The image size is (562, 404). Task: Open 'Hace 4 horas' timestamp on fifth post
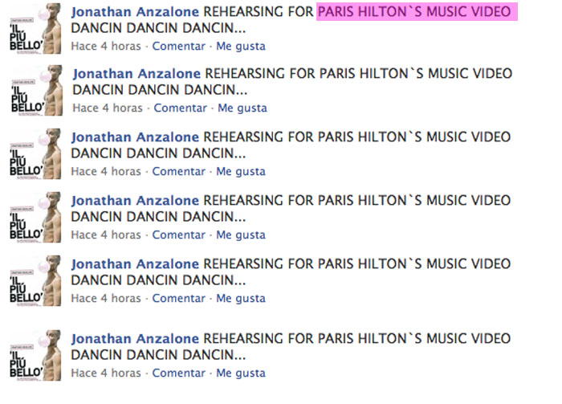106,298
